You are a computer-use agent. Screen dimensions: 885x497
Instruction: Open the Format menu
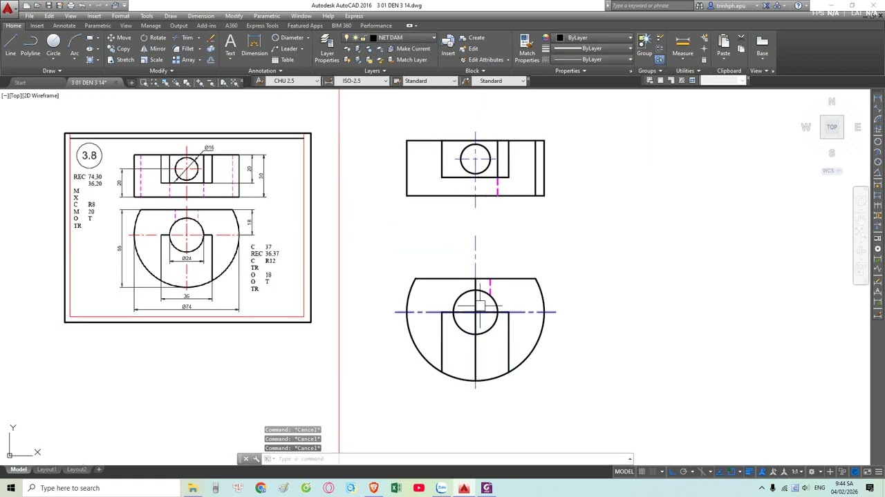pos(120,16)
